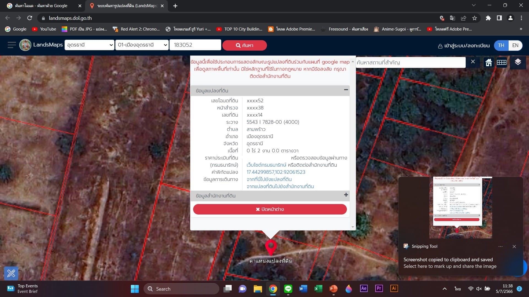Switch language to TH
529x297 pixels.
[x=501, y=45]
